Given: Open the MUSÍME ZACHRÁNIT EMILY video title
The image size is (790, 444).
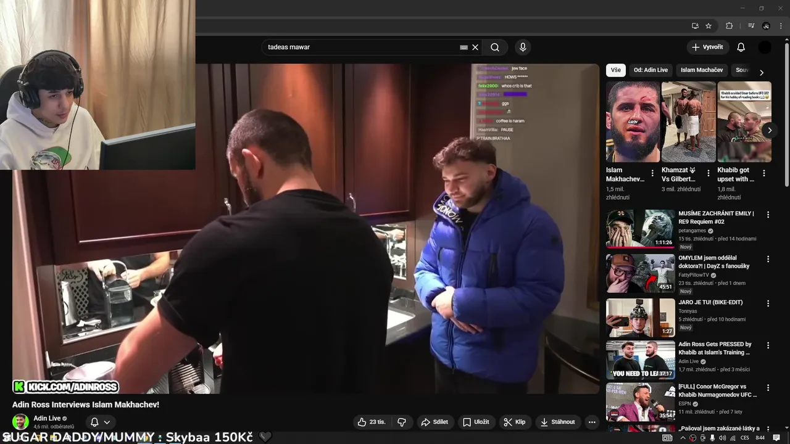Looking at the screenshot, I should 716,218.
